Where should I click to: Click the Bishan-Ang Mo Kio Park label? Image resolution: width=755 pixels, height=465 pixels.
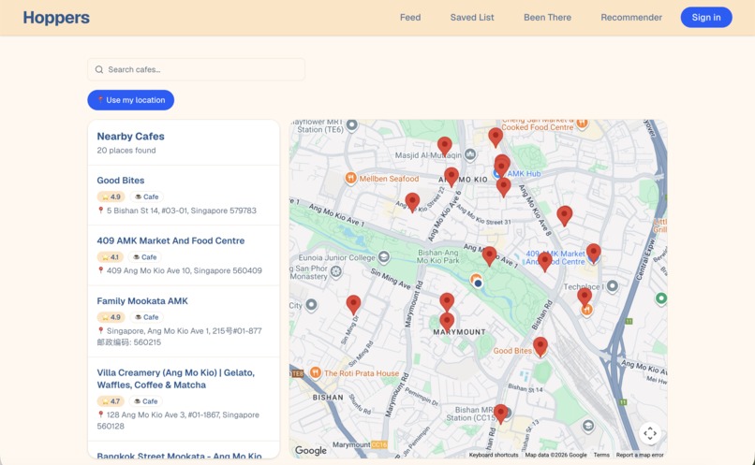pos(437,256)
